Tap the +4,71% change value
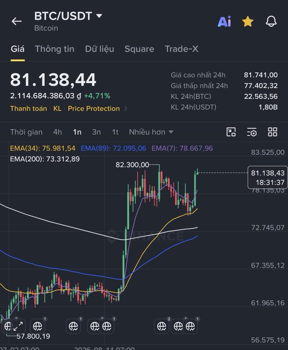Image resolution: width=288 pixels, height=350 pixels. (97, 96)
